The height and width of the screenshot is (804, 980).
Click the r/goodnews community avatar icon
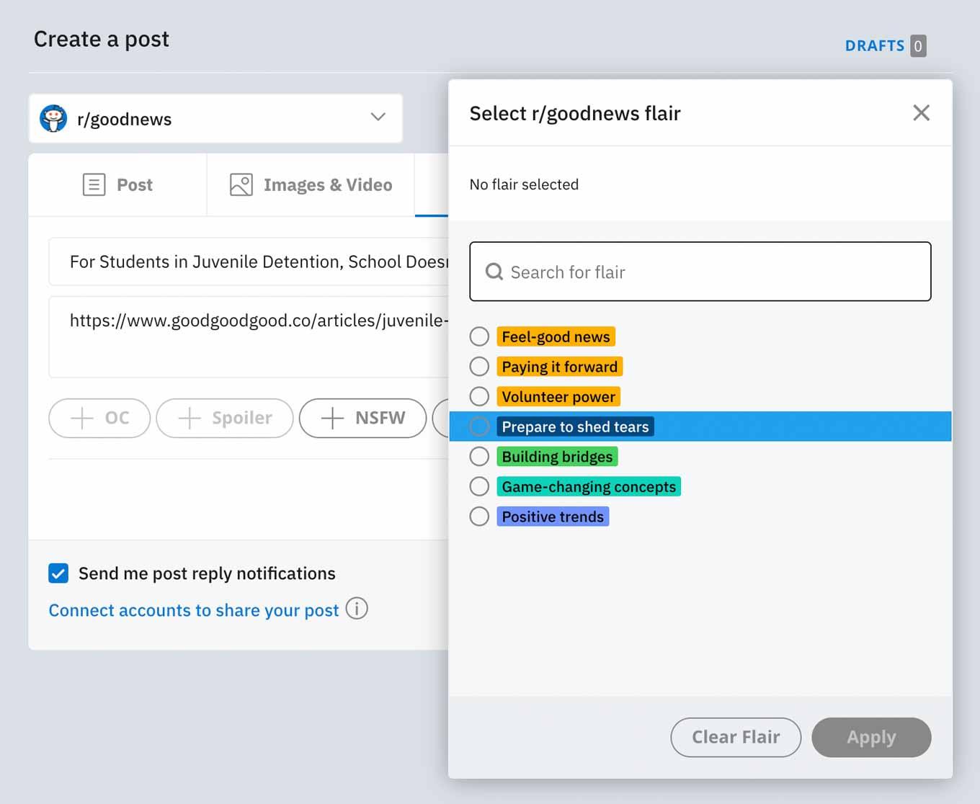coord(53,118)
